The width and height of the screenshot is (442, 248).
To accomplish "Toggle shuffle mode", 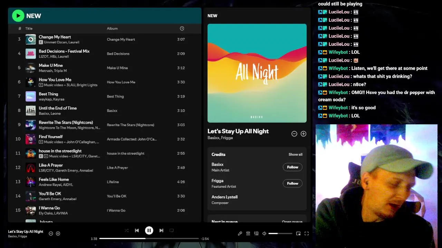I will pos(126,230).
